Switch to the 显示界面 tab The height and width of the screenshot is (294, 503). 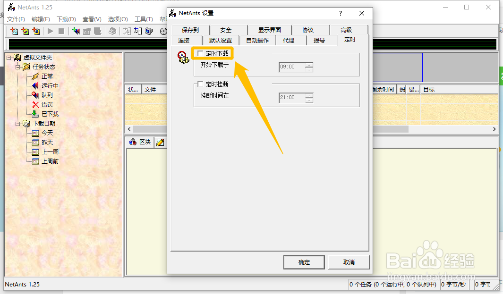click(270, 30)
